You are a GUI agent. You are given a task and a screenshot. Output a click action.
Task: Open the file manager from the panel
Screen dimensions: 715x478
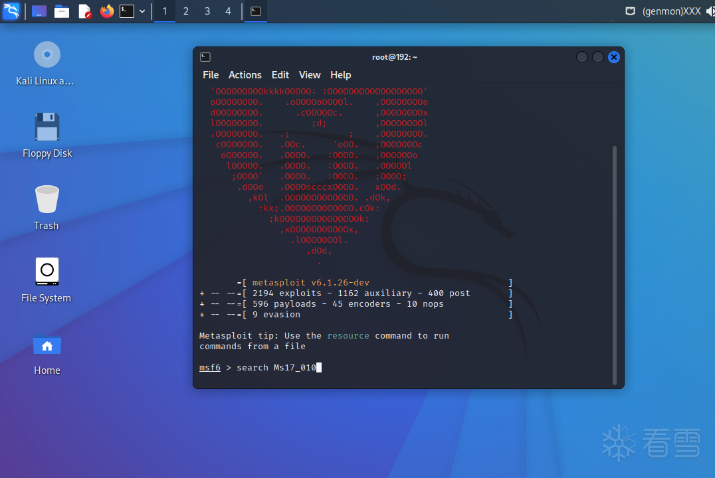tap(62, 11)
